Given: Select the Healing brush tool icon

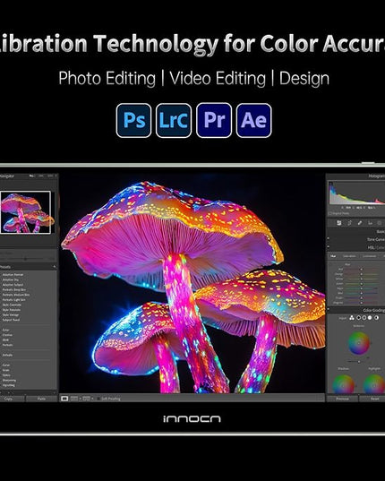Looking at the screenshot, I should (360, 223).
